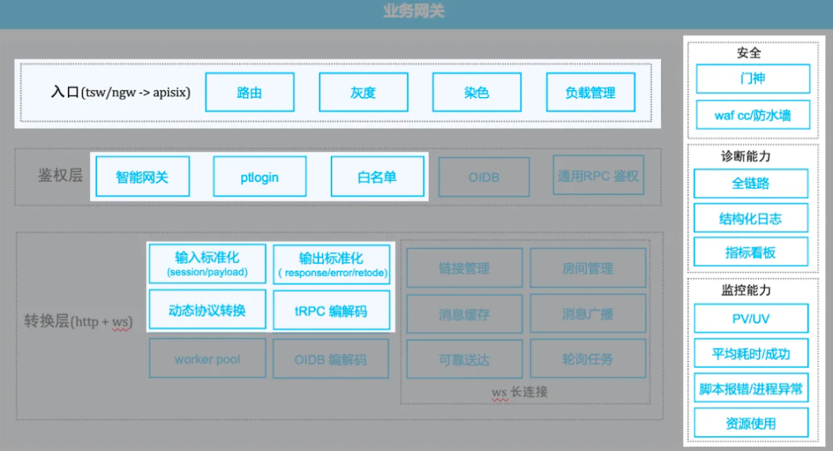The width and height of the screenshot is (833, 451).
Task: Select the 全链路 box
Action: click(x=750, y=183)
